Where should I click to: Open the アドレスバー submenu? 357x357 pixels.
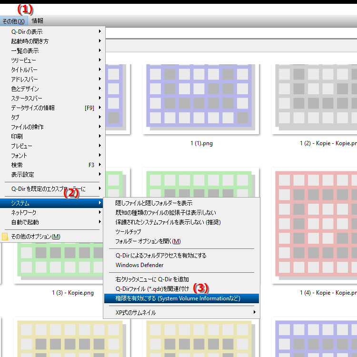[x=52, y=79]
